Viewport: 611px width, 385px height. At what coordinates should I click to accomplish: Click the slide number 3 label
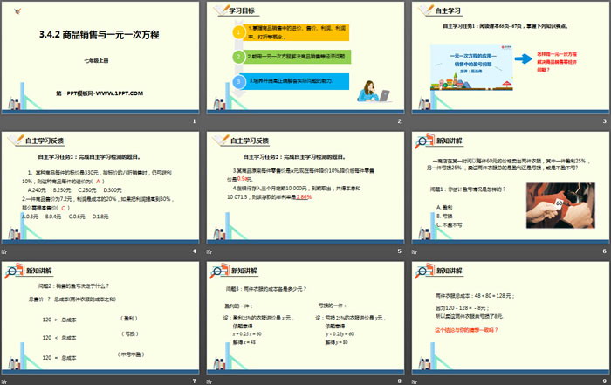[x=604, y=121]
